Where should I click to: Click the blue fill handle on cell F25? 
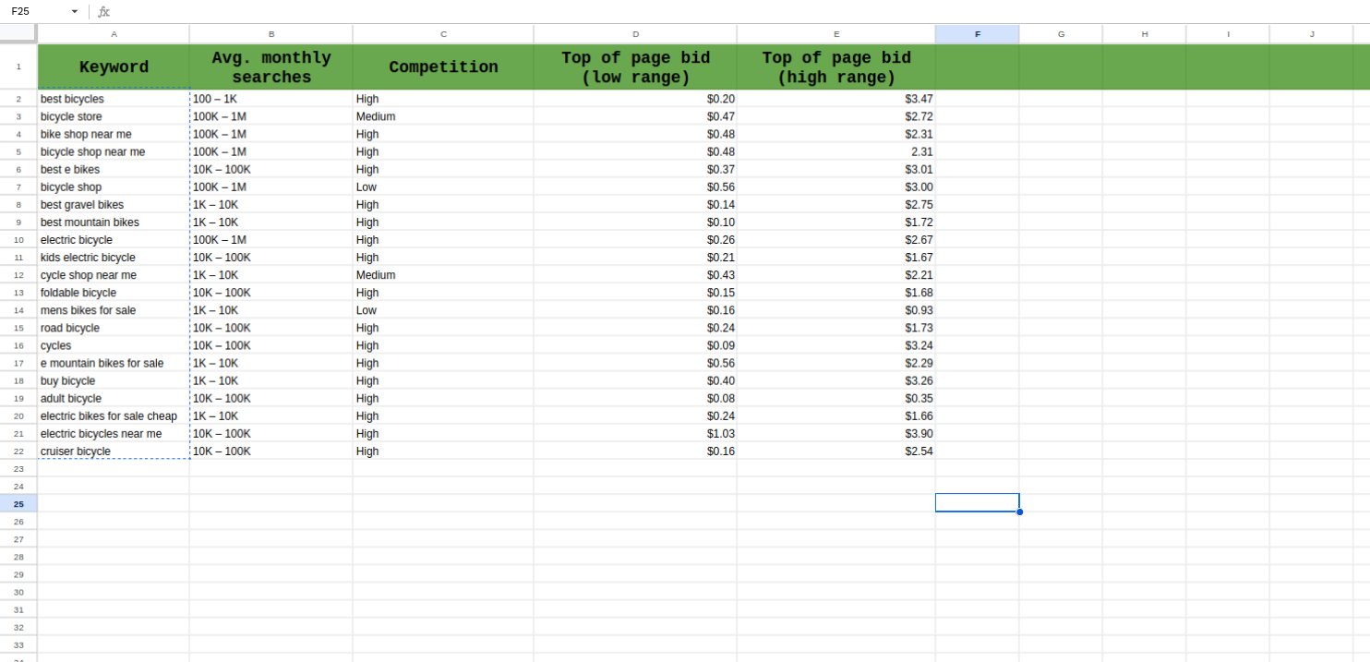point(1019,512)
